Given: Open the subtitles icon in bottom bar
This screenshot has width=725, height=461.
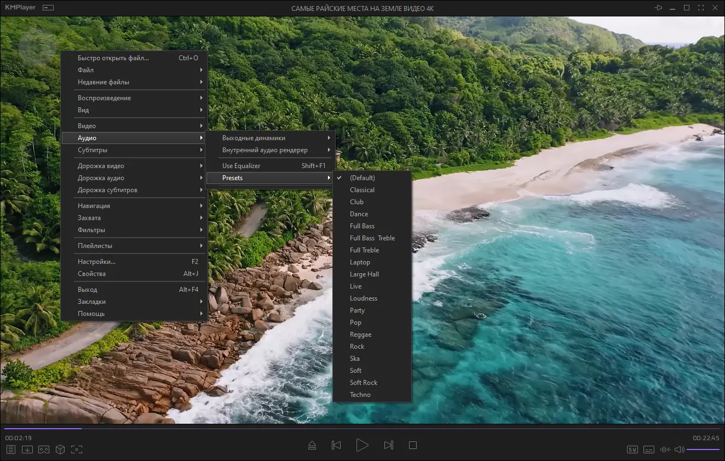Looking at the screenshot, I should point(649,450).
